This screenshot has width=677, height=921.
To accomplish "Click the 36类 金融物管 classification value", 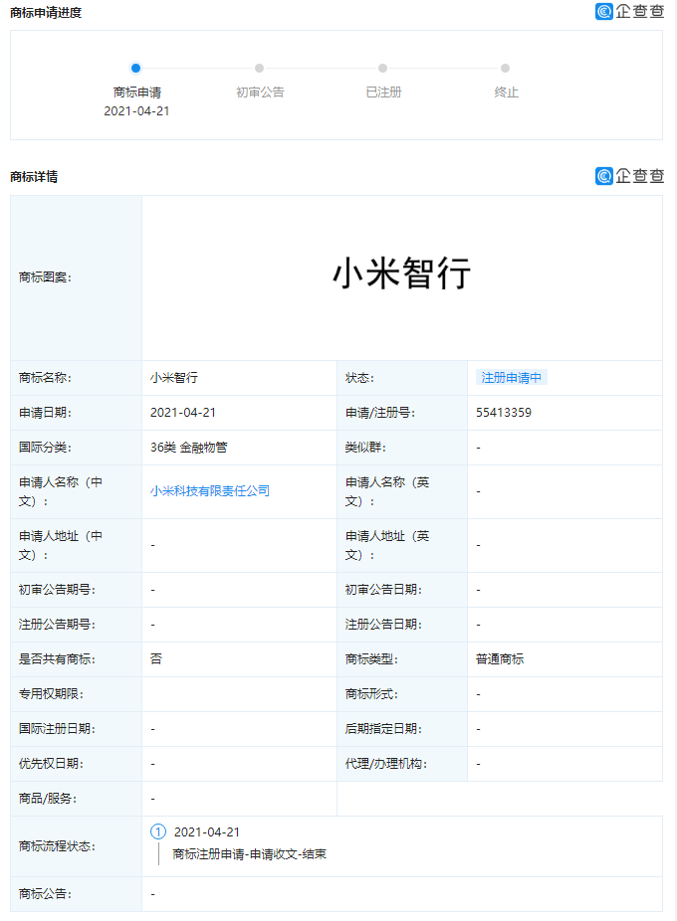I will [x=189, y=448].
